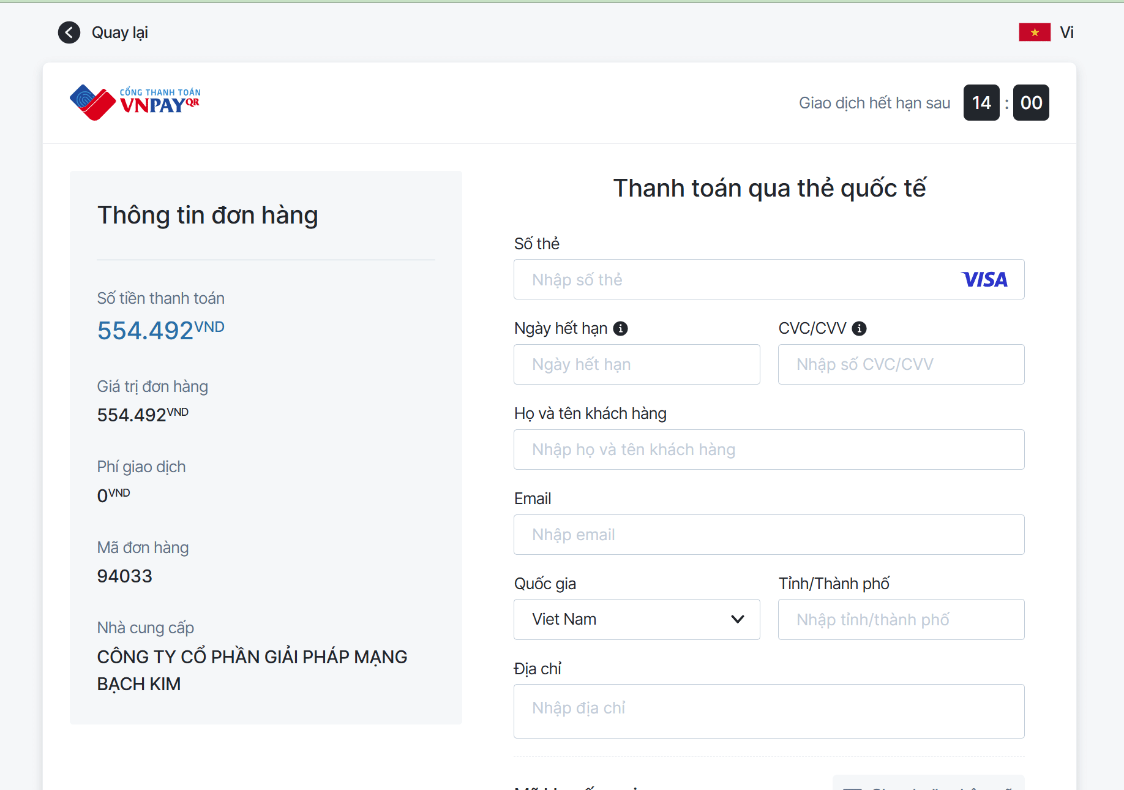Focus the 'Nhập tỉnh/thành phố' field

point(901,620)
